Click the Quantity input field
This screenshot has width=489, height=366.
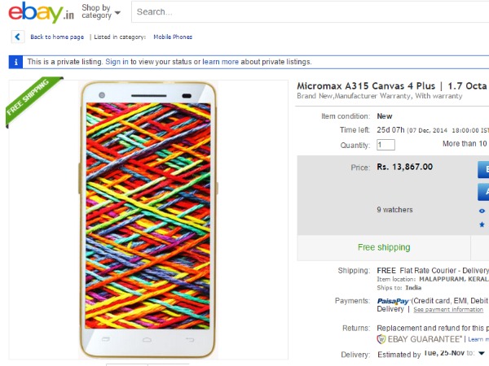(385, 145)
